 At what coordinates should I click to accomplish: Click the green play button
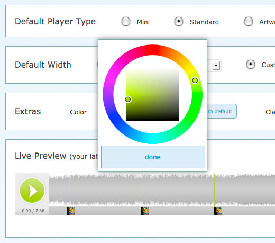[x=32, y=191]
